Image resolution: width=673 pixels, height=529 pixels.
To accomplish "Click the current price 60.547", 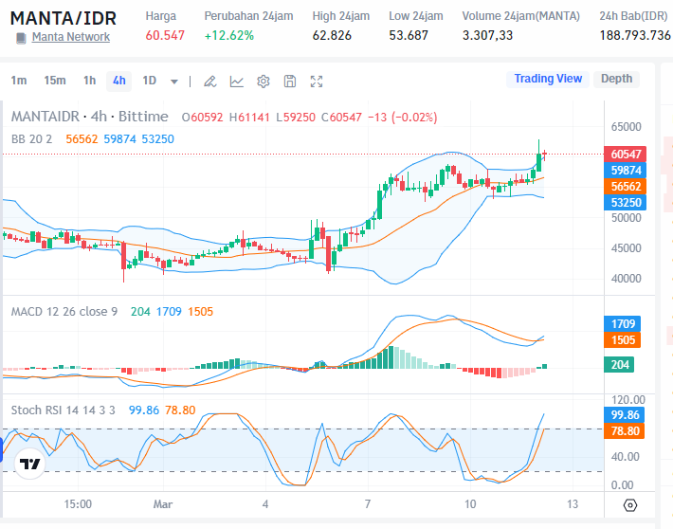I will point(165,35).
